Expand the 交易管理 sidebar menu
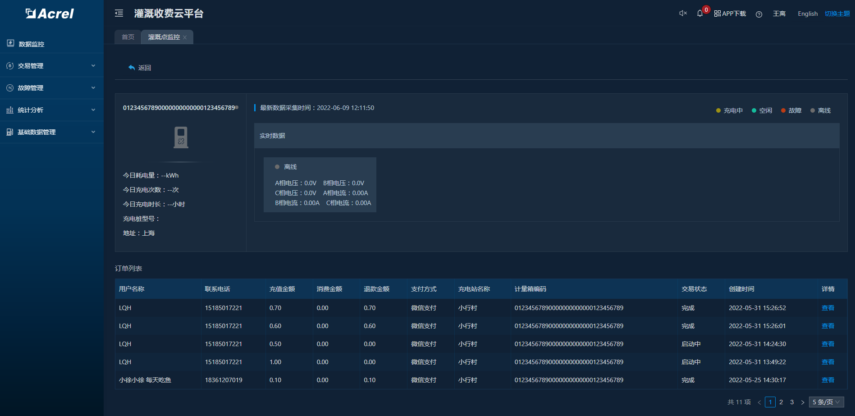This screenshot has height=416, width=855. 31,66
